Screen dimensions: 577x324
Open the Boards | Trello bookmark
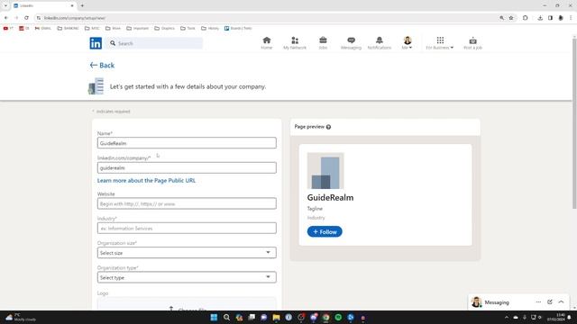(238, 28)
